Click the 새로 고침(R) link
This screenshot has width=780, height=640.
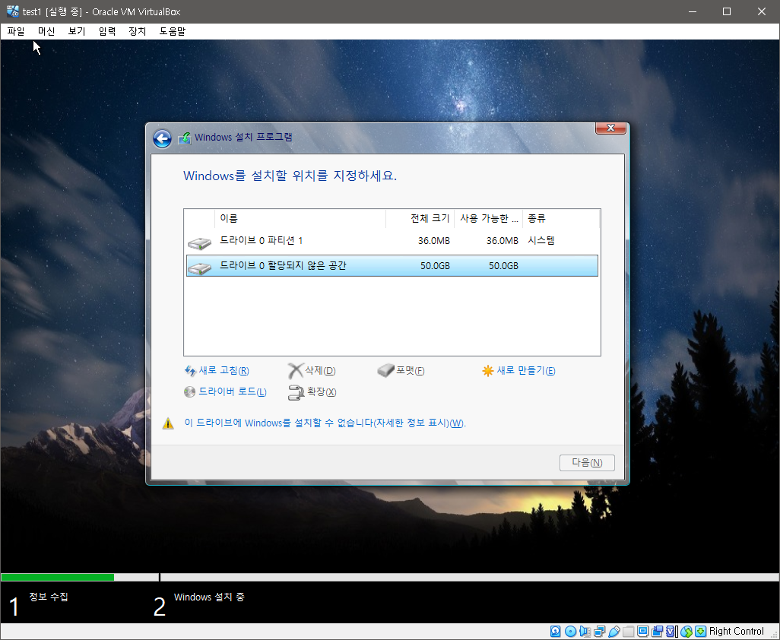click(x=224, y=371)
